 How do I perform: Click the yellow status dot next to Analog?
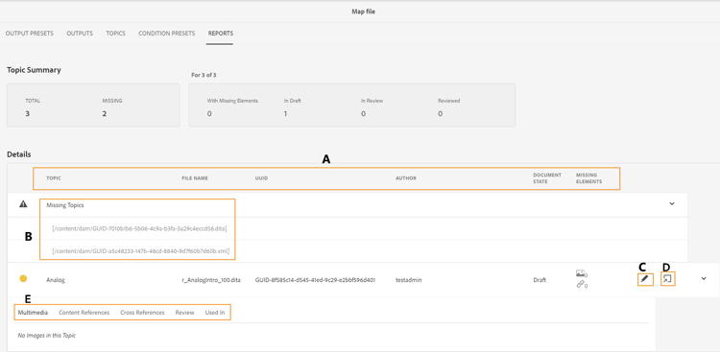(23, 278)
